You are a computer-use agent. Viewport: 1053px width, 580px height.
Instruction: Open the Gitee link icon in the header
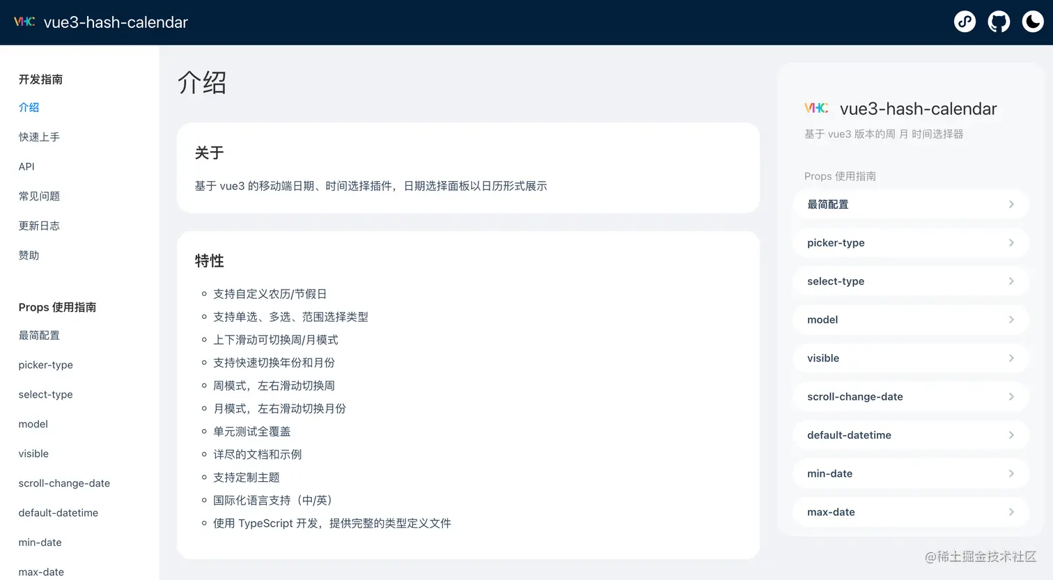(965, 22)
